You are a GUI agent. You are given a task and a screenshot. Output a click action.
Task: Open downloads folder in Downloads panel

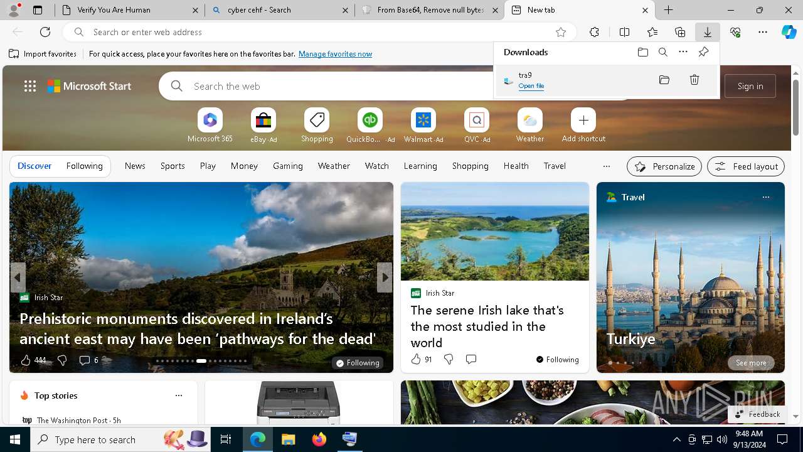pyautogui.click(x=642, y=52)
